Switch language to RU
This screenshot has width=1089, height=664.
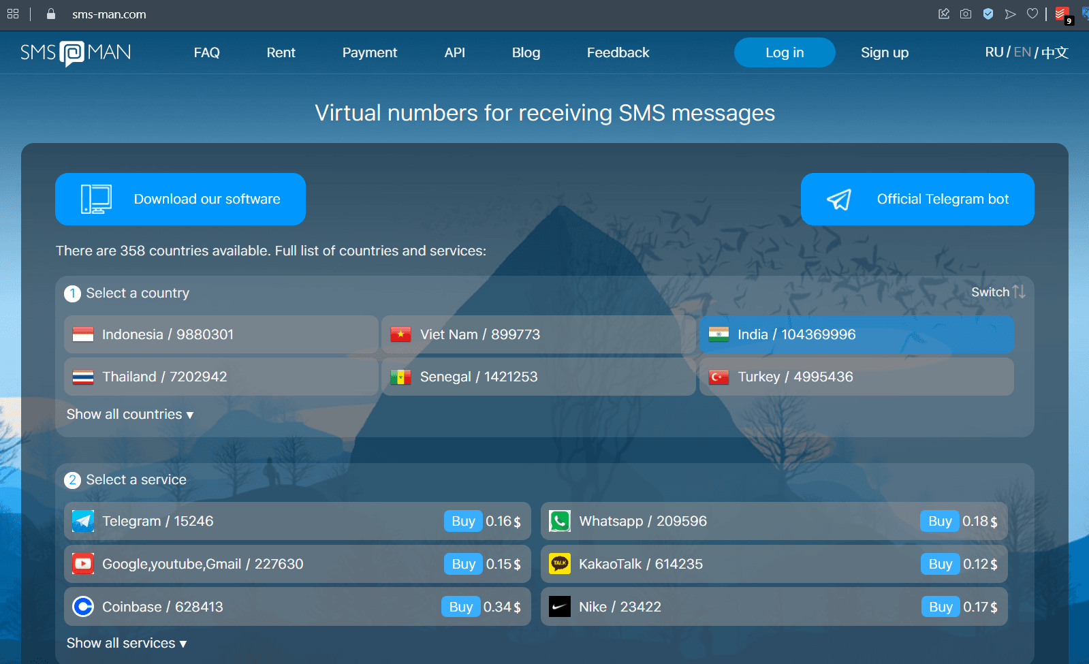pyautogui.click(x=994, y=52)
